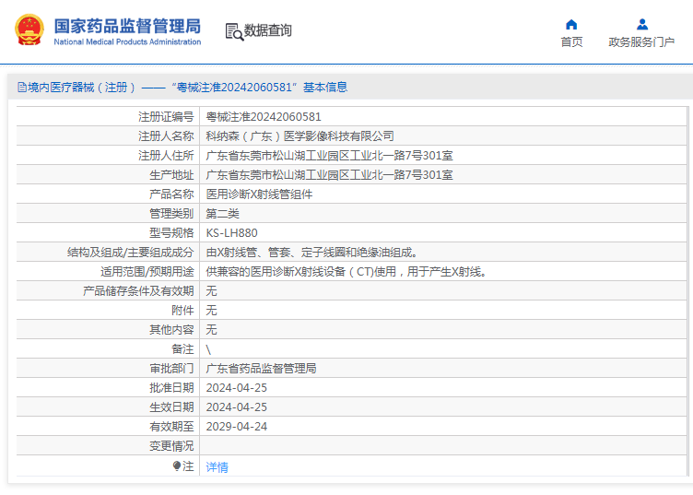Click the backslash in 备注 row
This screenshot has height=495, width=693.
click(x=208, y=349)
